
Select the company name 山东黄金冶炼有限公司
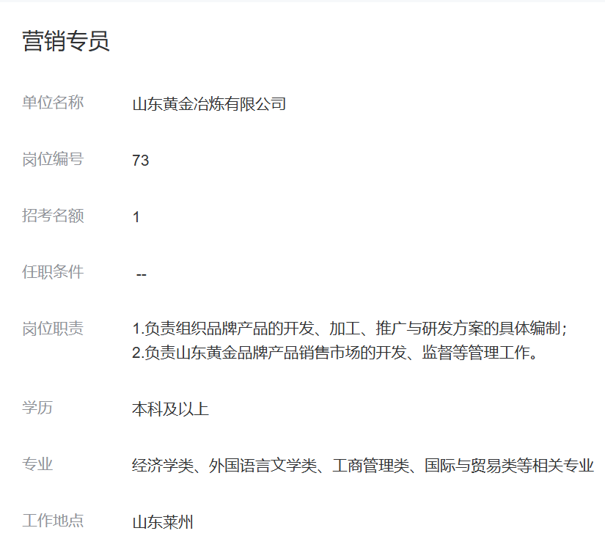coord(209,104)
